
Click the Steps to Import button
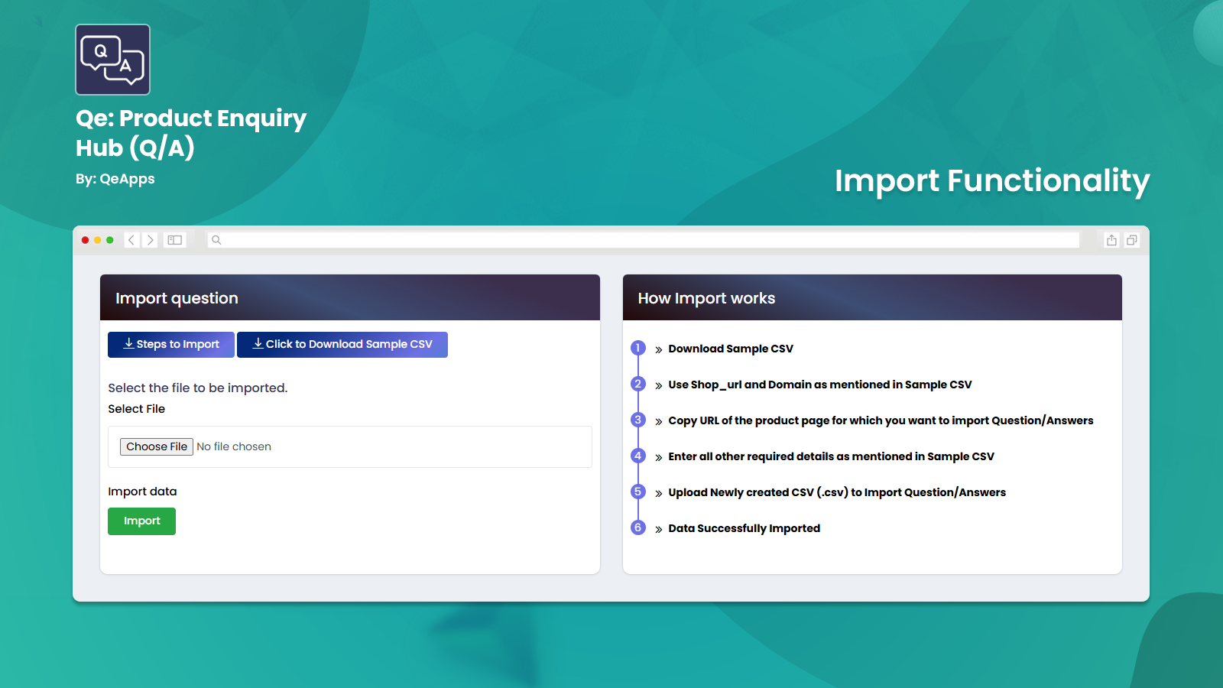(x=171, y=345)
